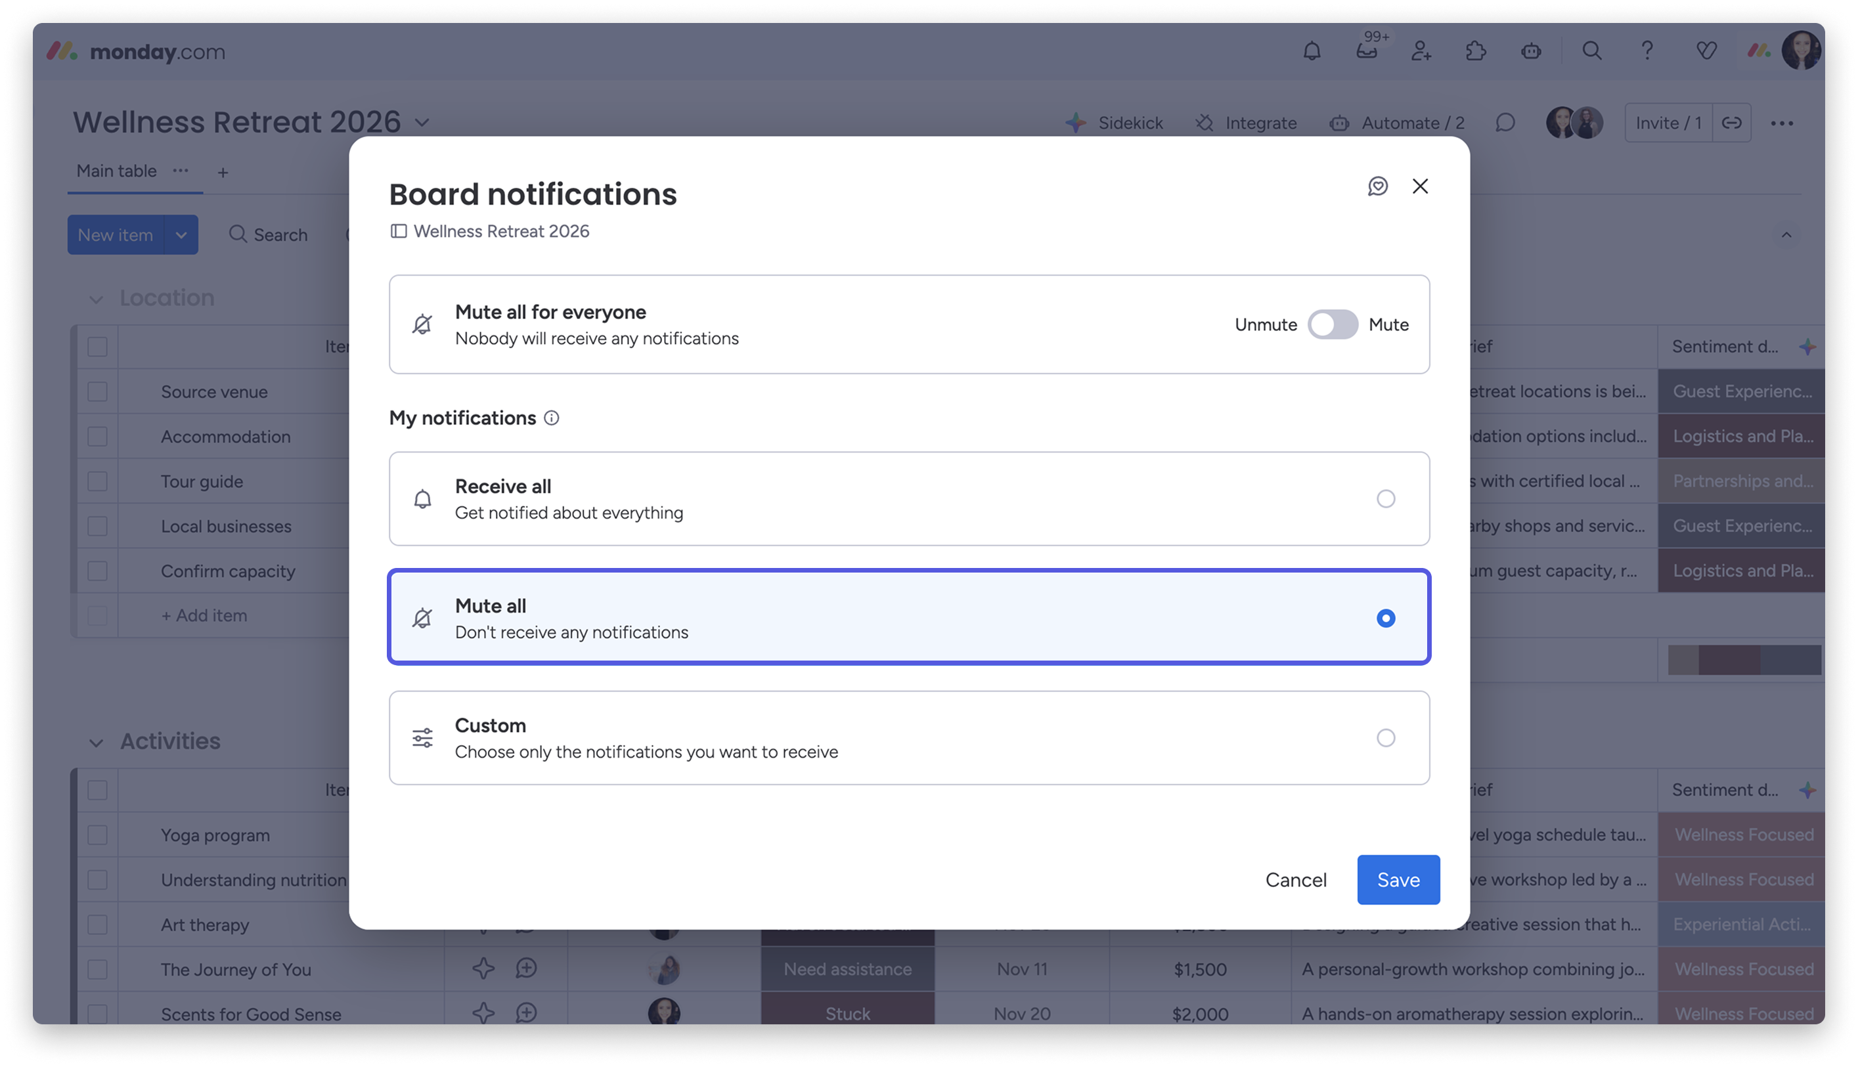
Task: Tick the Source venue row checkbox
Action: 97,392
